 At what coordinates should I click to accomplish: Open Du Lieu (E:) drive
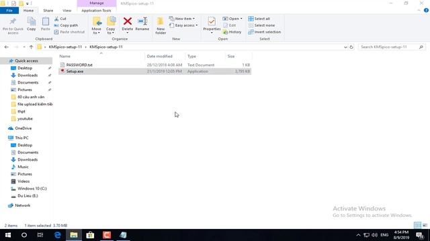(x=28, y=195)
